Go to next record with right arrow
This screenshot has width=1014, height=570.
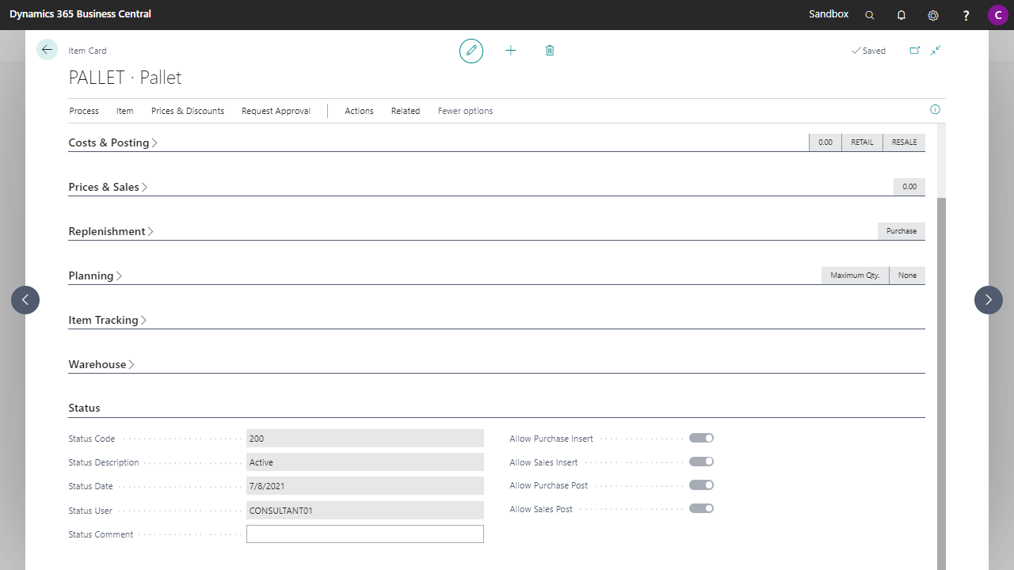pyautogui.click(x=988, y=300)
